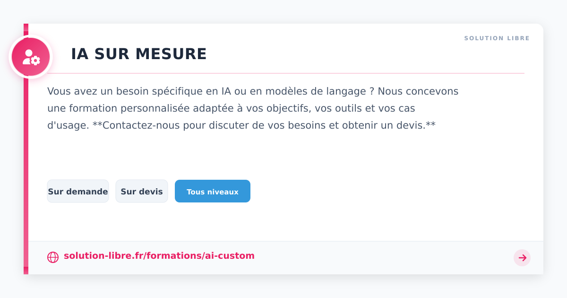
Task: Click the thin pink divider under the title
Action: tap(283, 73)
